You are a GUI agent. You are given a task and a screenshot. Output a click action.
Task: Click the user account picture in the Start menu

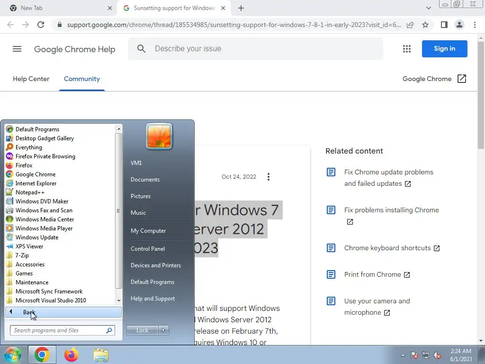pyautogui.click(x=159, y=136)
